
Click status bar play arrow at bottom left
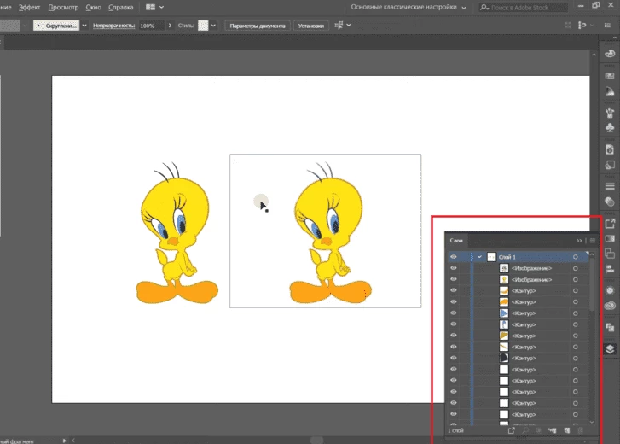pos(64,441)
